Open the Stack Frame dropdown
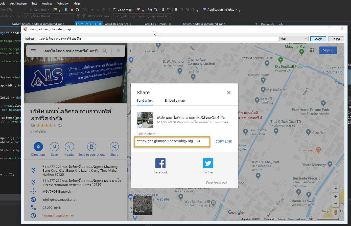 coord(142,16)
